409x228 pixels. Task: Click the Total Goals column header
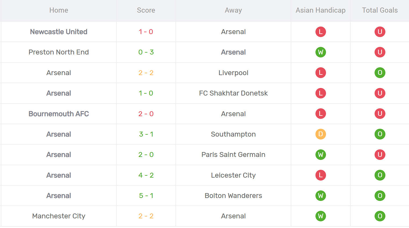tap(380, 10)
